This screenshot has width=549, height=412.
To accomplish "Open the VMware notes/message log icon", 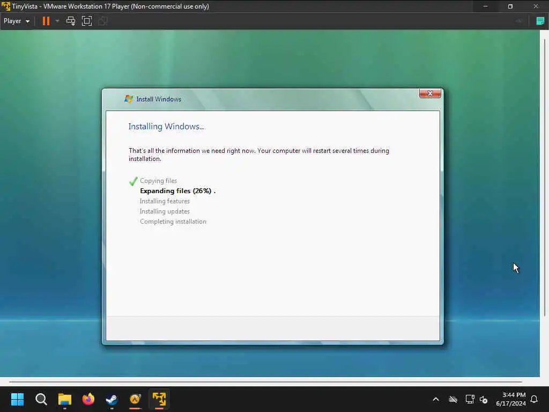I will [x=540, y=21].
